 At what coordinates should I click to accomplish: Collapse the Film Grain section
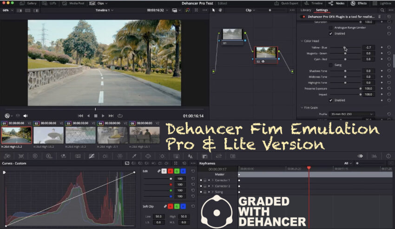(302, 108)
